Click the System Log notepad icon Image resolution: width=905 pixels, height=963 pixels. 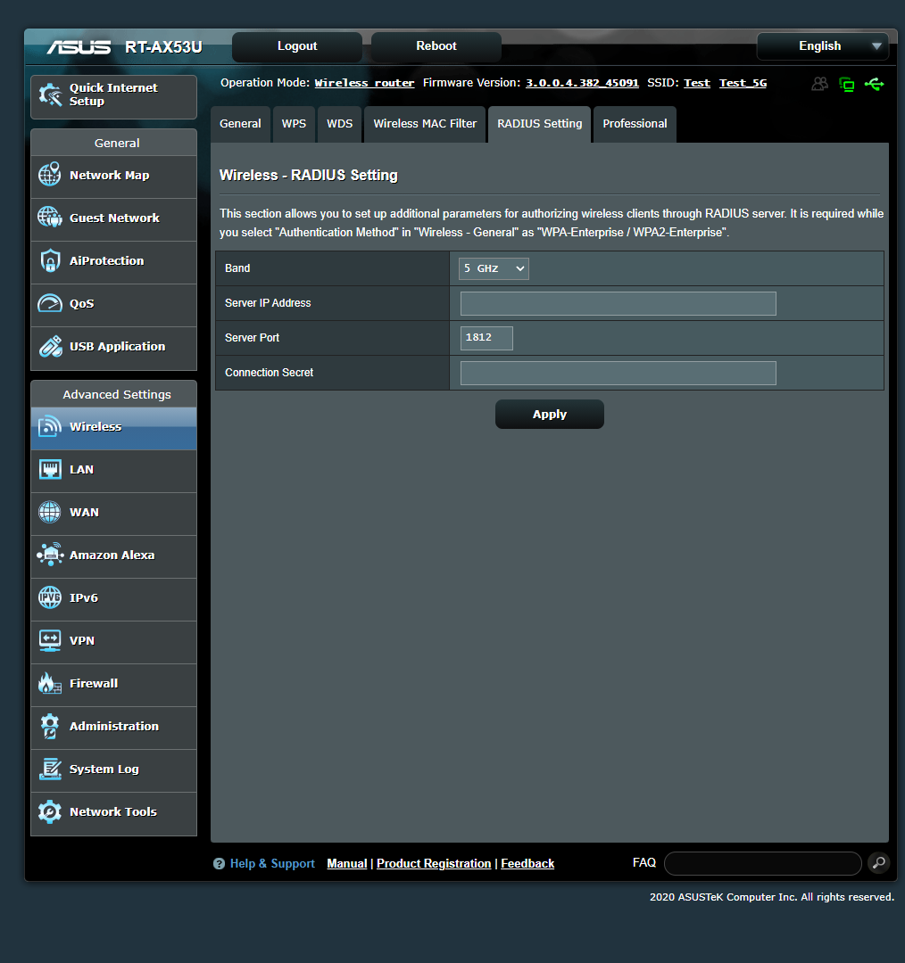(50, 769)
